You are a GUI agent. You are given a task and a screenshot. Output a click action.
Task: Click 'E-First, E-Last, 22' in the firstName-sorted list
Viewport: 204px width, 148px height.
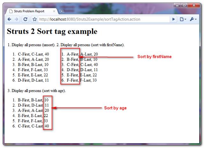click(82, 75)
